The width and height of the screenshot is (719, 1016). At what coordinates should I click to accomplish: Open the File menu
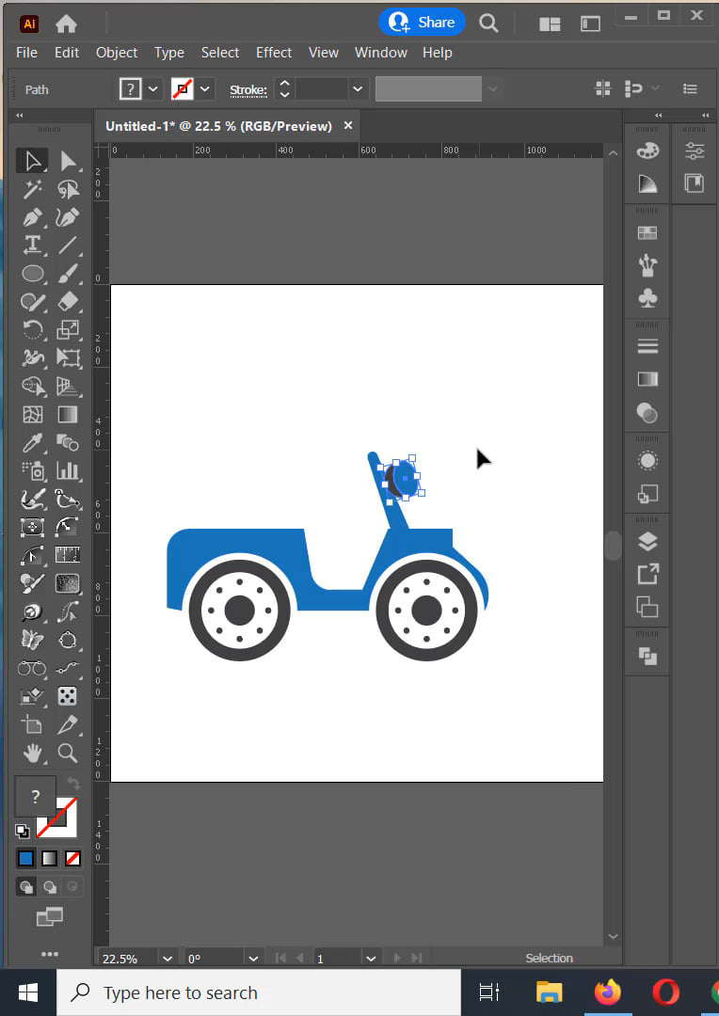[x=26, y=53]
